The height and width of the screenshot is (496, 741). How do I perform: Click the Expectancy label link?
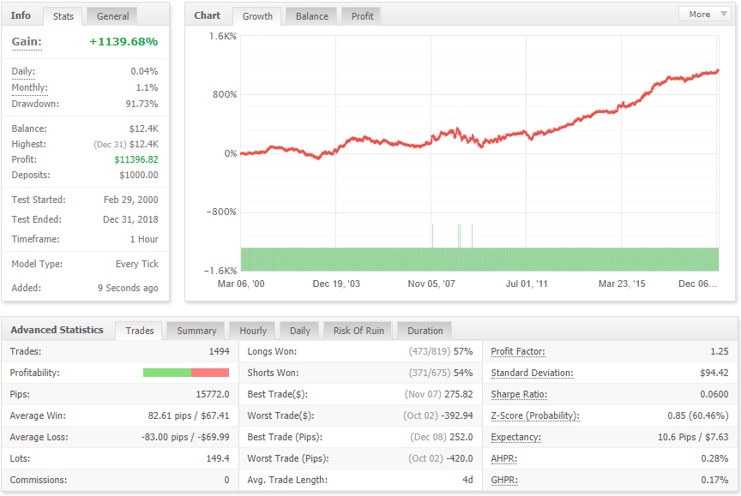pos(516,438)
